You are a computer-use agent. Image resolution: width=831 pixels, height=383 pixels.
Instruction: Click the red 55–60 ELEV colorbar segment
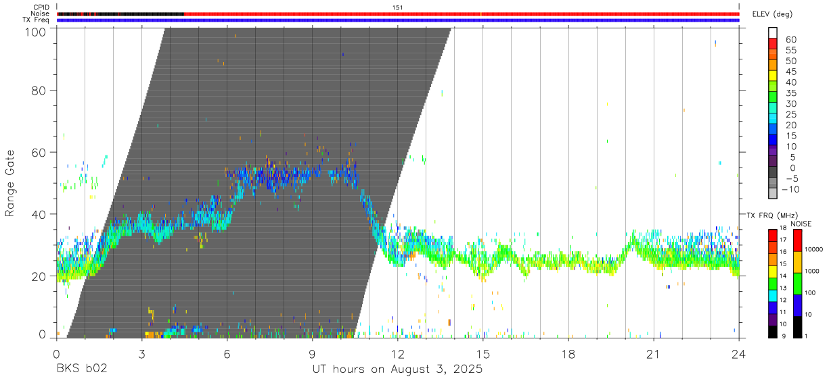773,43
